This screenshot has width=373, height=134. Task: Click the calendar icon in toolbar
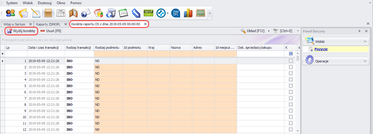pos(123,13)
